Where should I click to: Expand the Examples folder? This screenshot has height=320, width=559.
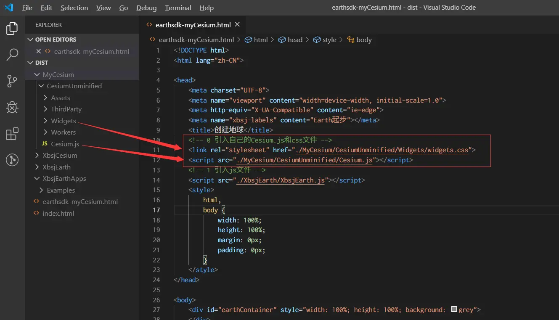pyautogui.click(x=82, y=190)
